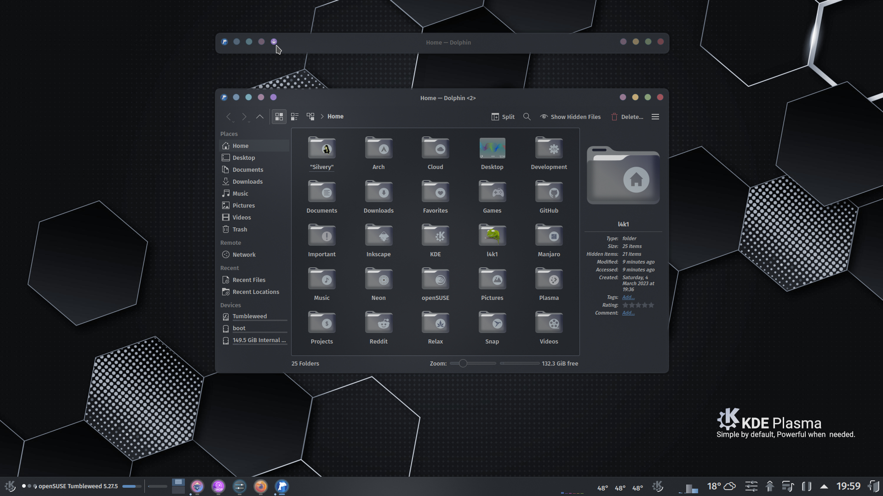Image resolution: width=883 pixels, height=496 pixels.
Task: Open the Reddit folder
Action: click(378, 327)
